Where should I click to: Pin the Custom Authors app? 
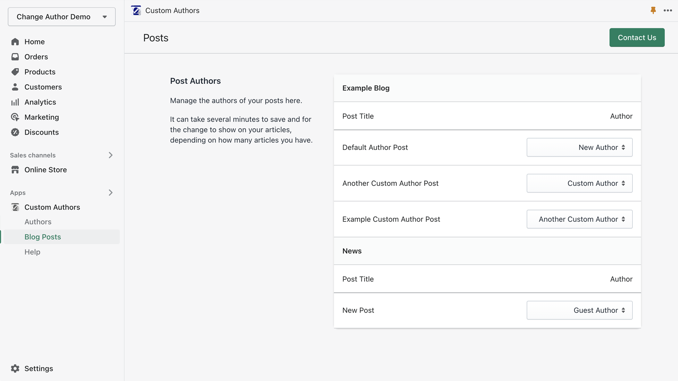click(x=654, y=10)
